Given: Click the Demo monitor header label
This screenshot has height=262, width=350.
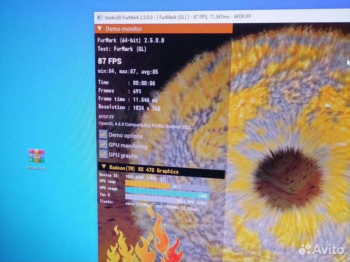Looking at the screenshot, I should (x=123, y=29).
